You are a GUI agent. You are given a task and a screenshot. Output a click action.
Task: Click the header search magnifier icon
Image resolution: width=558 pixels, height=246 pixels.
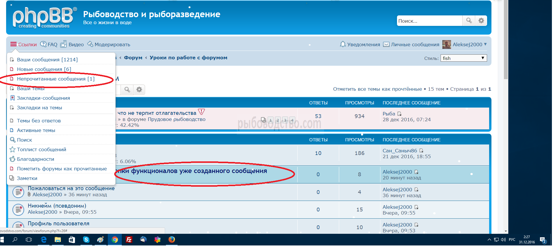(x=469, y=21)
